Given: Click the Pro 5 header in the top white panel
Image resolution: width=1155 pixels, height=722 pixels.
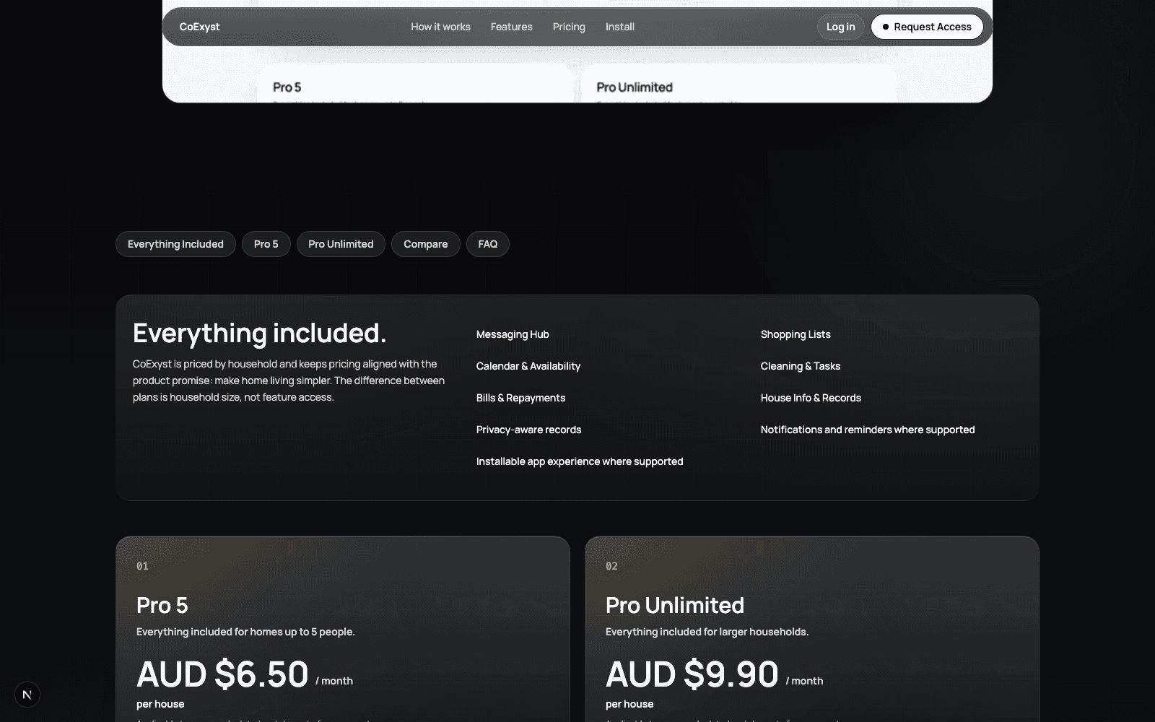Looking at the screenshot, I should click(287, 87).
